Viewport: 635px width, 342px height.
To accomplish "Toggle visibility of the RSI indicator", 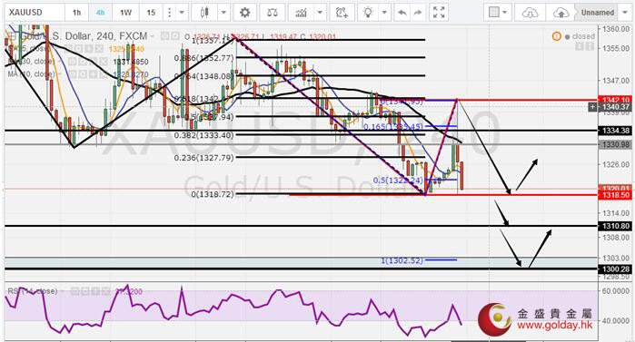I will (74, 291).
